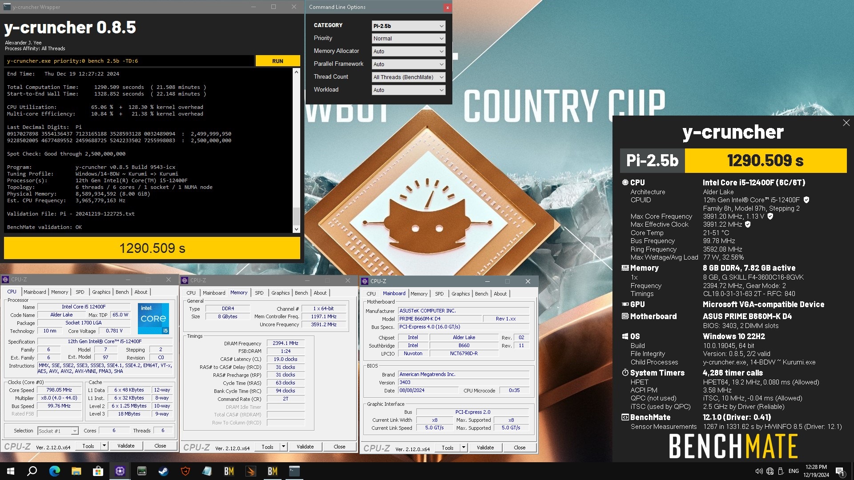Switch to the second BenchMate BM taskbar icon
The width and height of the screenshot is (854, 480).
pyautogui.click(x=272, y=471)
